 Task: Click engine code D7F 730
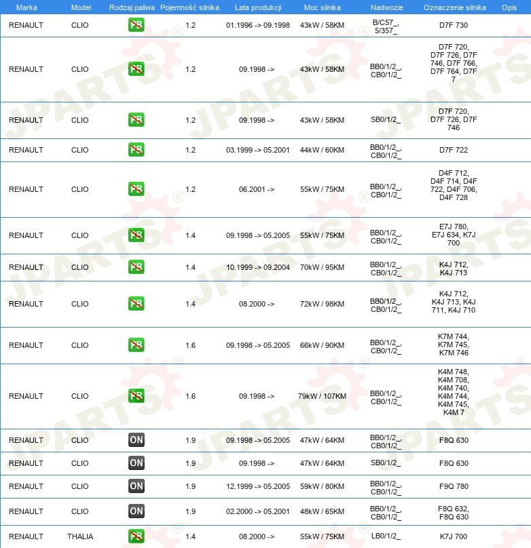pyautogui.click(x=454, y=25)
